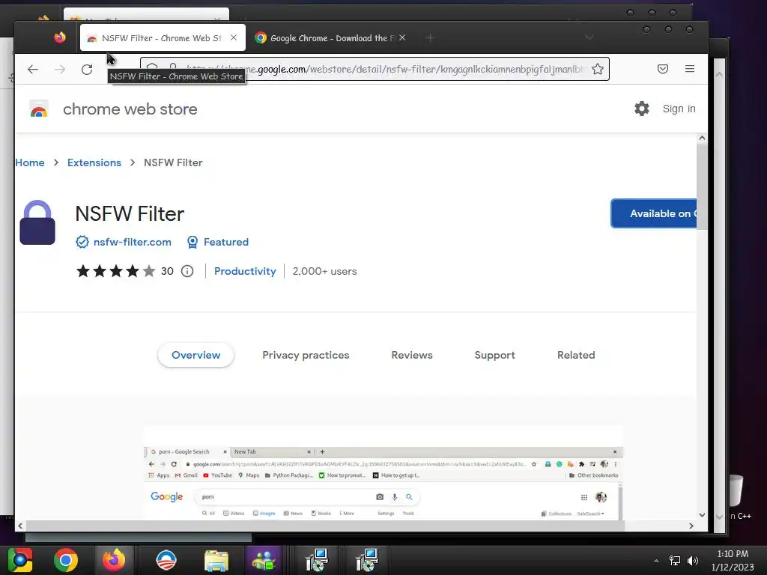Open first installer setup taskbar icon
Image resolution: width=767 pixels, height=575 pixels.
click(317, 560)
